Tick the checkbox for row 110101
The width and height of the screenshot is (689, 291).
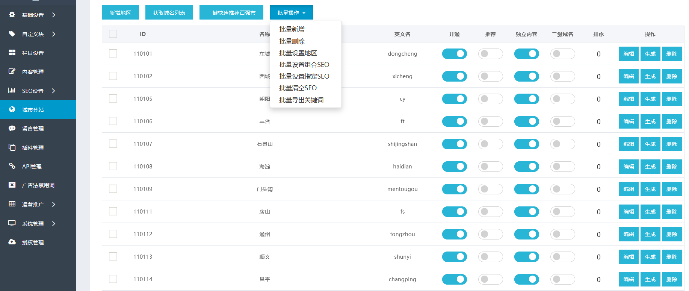[x=113, y=53]
